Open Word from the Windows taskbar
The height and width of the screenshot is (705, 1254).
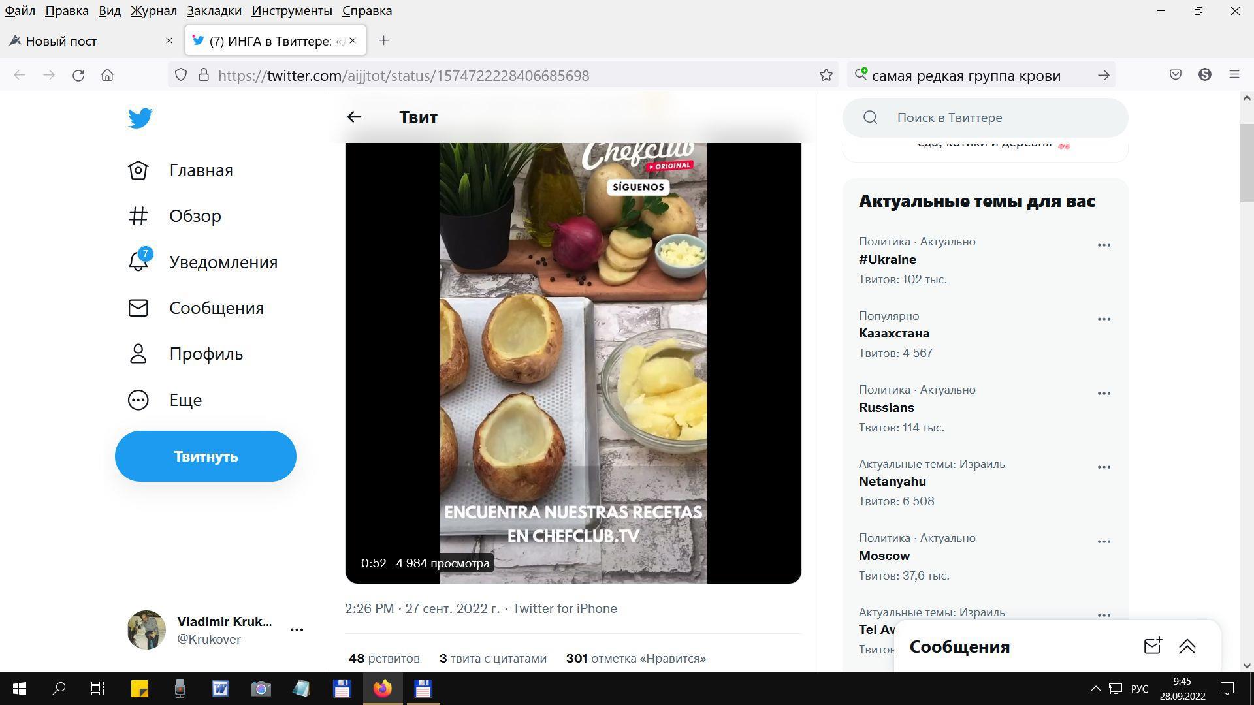click(x=221, y=689)
